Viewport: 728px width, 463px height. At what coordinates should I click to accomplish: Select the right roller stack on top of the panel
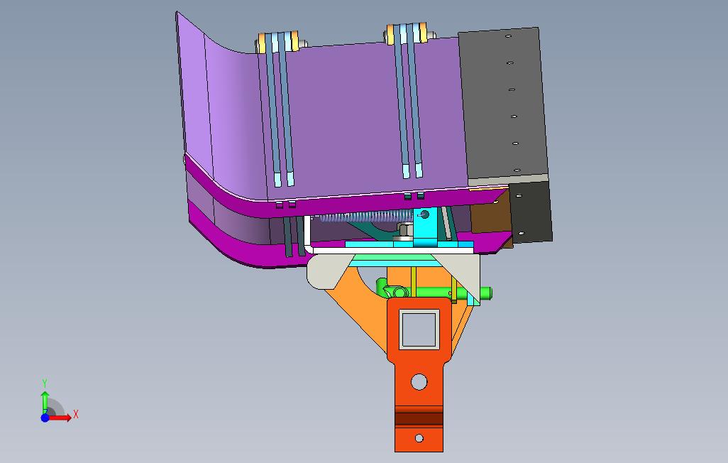tap(409, 33)
